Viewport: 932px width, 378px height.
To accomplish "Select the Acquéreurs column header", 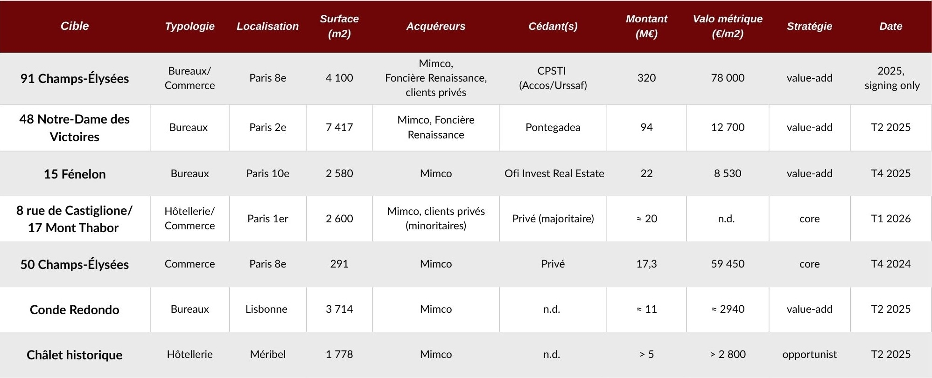I will coord(435,26).
